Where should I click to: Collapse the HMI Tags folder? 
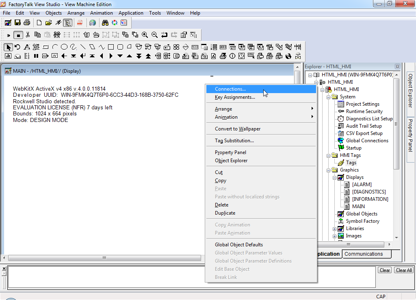[x=328, y=156]
